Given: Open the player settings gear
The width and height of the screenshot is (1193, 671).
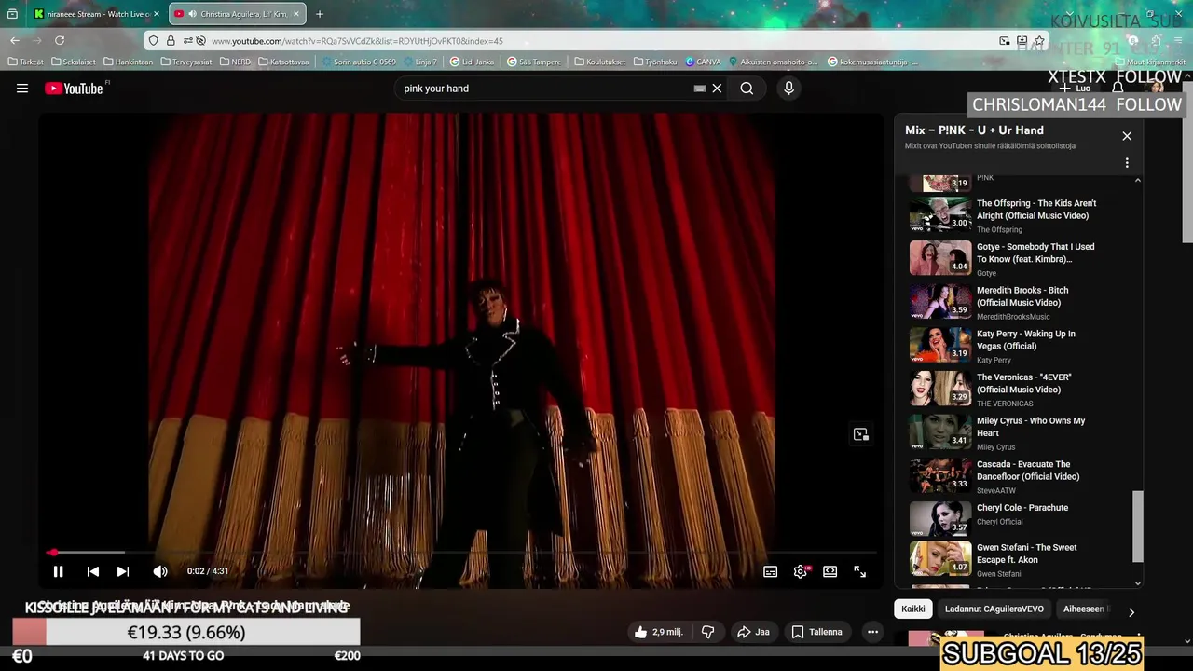Looking at the screenshot, I should 801,571.
